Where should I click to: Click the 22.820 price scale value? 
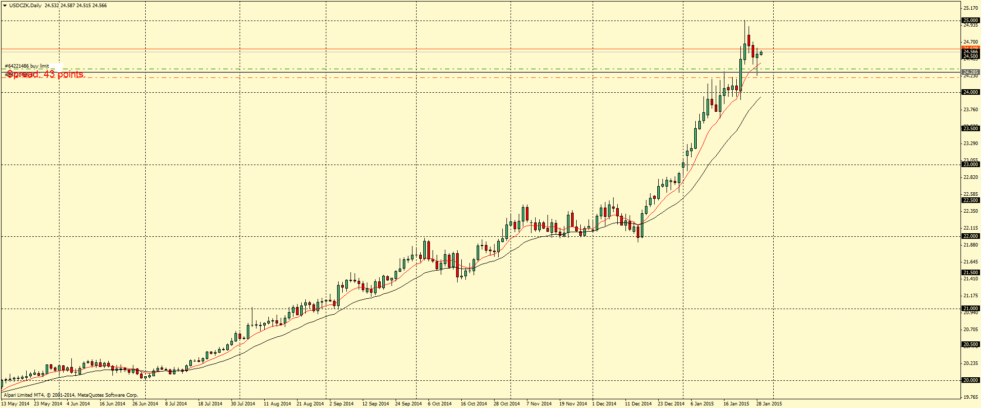[x=970, y=177]
